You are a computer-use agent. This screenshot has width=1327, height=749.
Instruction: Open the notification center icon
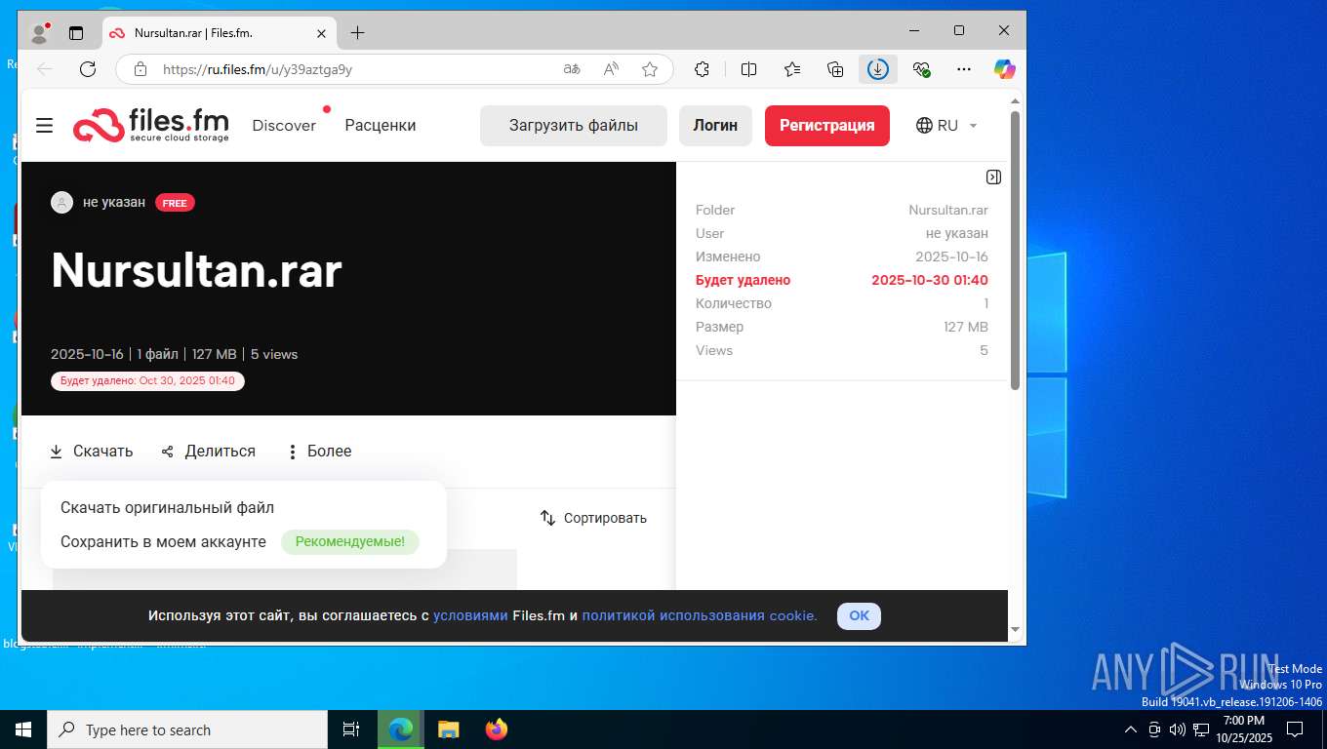coord(1295,729)
